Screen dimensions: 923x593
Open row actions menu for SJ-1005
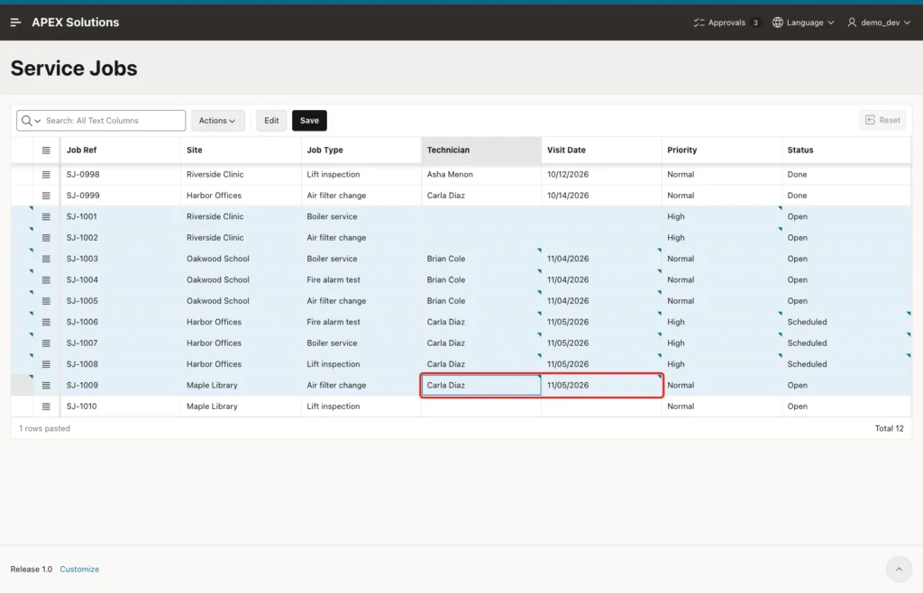(46, 301)
